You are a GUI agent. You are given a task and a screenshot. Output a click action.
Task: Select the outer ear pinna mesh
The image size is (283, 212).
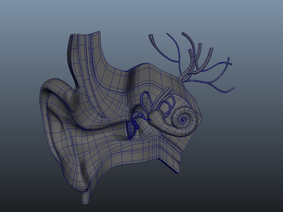(x=65, y=135)
